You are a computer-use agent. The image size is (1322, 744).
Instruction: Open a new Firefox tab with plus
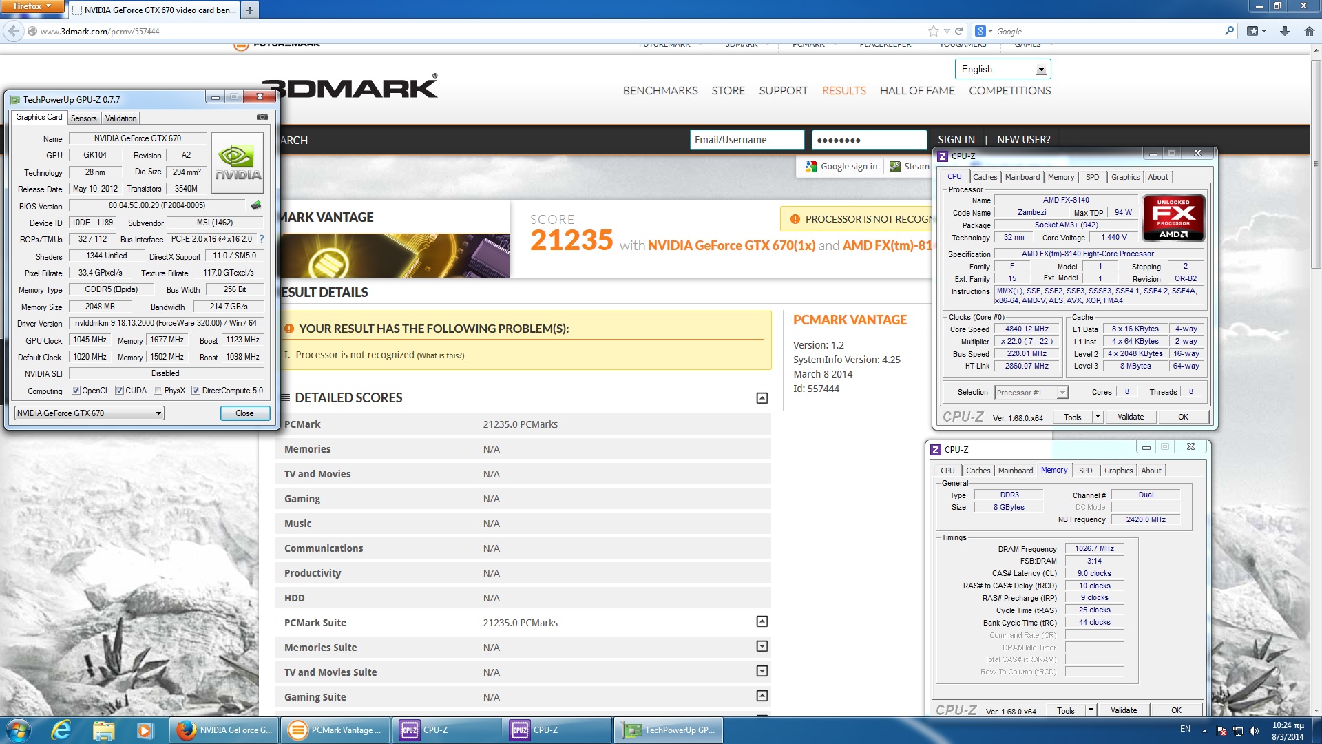point(250,10)
